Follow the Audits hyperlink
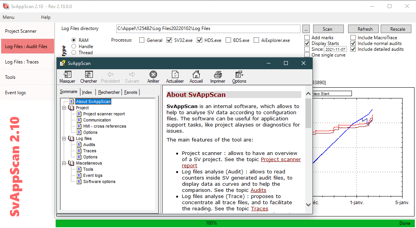The height and width of the screenshot is (228, 416). [x=258, y=190]
